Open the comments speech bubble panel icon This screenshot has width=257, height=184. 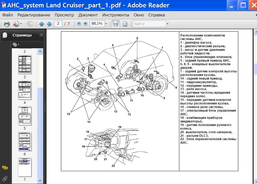[5, 168]
